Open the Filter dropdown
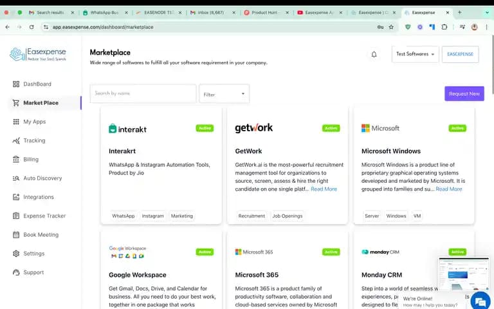Screen dimensions: 494x309 (x=224, y=93)
